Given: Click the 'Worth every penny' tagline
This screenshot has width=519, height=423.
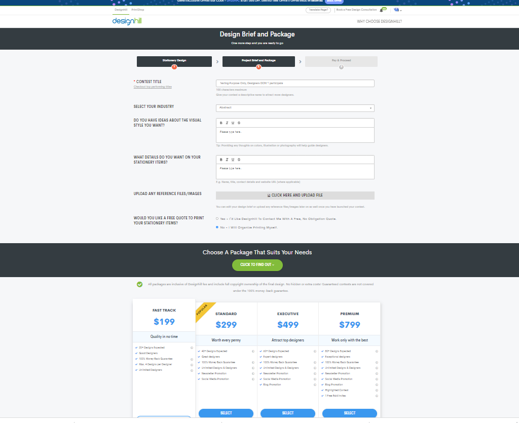Looking at the screenshot, I should (x=226, y=340).
